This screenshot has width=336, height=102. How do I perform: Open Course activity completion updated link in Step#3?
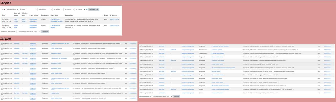(x=56, y=20)
